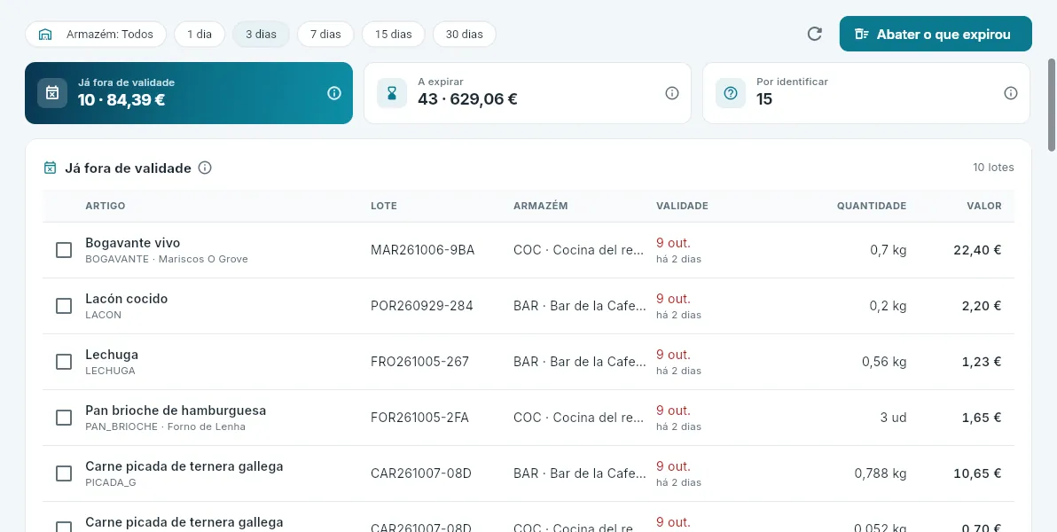Select the 7 dias period chip
Screen dimensions: 1057x532
point(325,34)
